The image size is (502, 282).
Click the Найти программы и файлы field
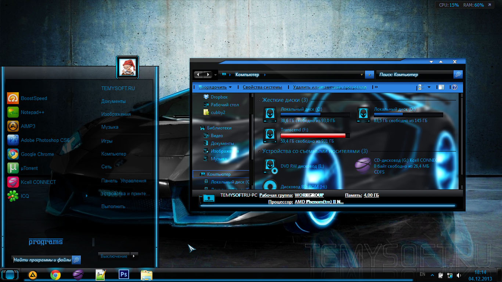pos(42,260)
